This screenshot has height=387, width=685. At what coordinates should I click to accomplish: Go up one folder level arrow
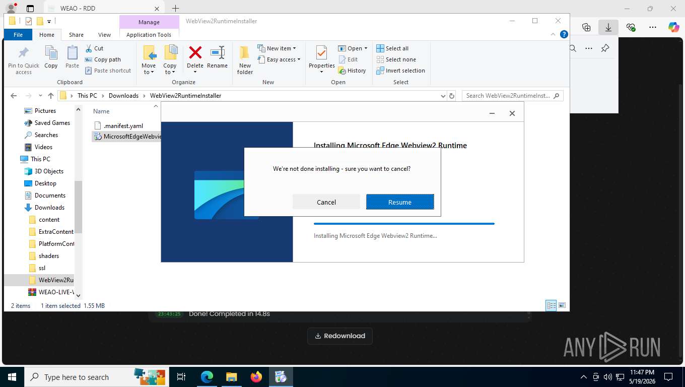click(x=51, y=96)
